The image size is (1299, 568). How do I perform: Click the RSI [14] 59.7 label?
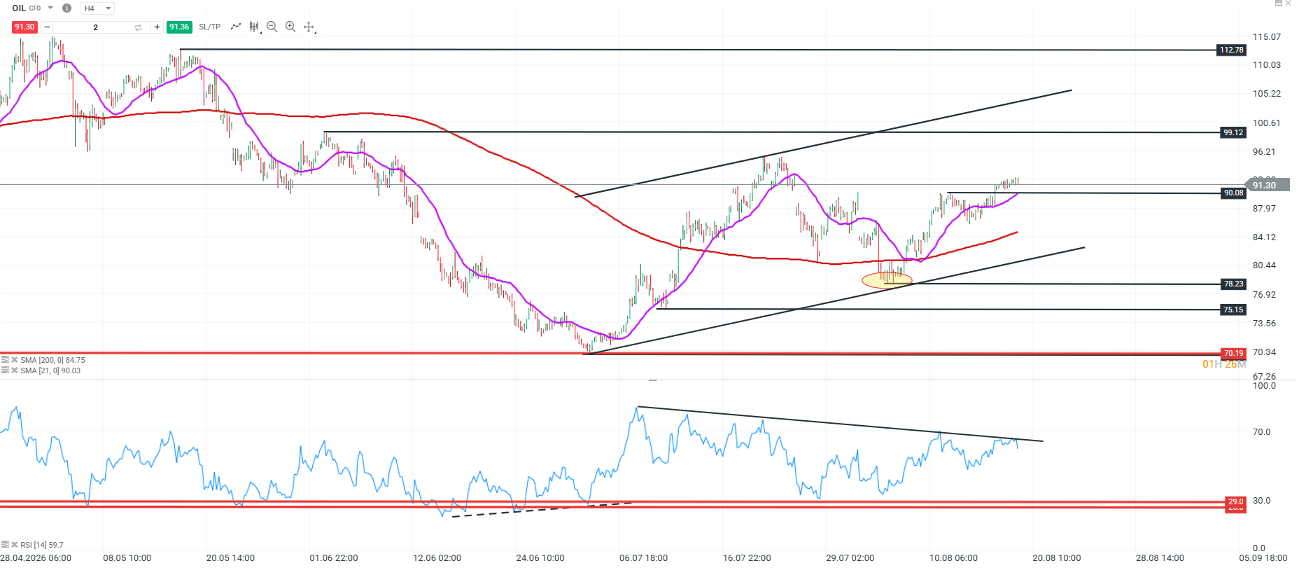42,544
